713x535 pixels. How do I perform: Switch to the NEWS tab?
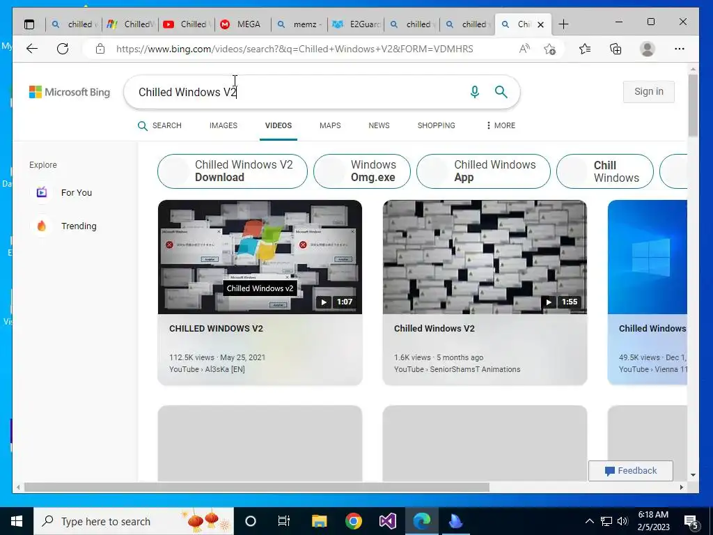point(379,125)
